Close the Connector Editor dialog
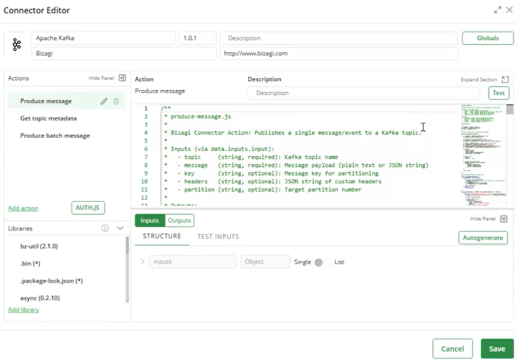The image size is (516, 360). coord(509,10)
